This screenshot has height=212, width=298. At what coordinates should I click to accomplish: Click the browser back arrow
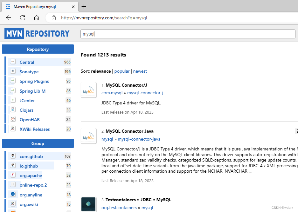point(9,18)
